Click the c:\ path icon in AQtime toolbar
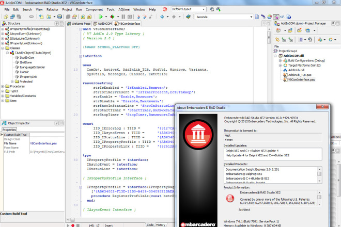The image size is (341, 227). (282, 17)
